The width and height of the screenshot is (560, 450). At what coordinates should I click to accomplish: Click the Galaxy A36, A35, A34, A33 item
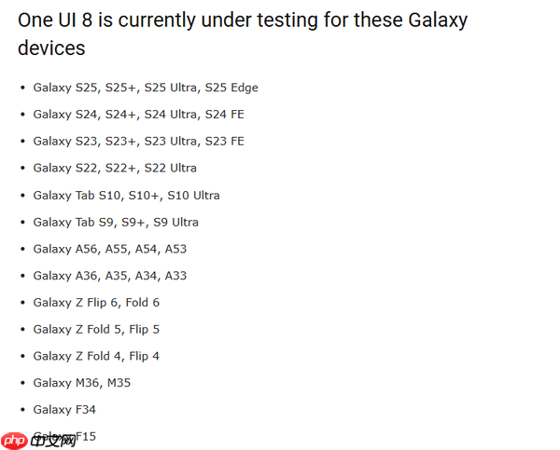[x=110, y=276]
